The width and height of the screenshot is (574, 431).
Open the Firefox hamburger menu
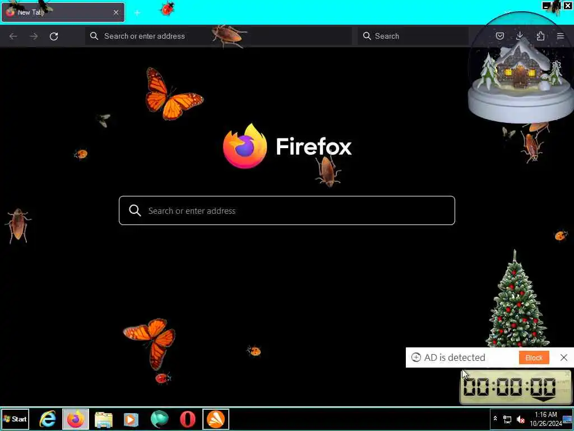tap(561, 36)
